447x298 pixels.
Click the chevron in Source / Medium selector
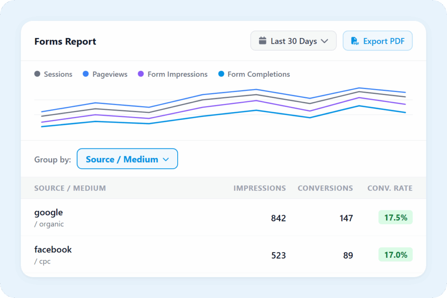165,159
